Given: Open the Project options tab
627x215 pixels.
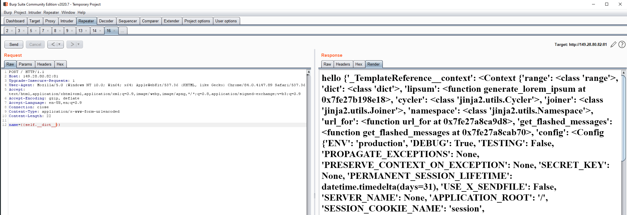Looking at the screenshot, I should (x=197, y=21).
